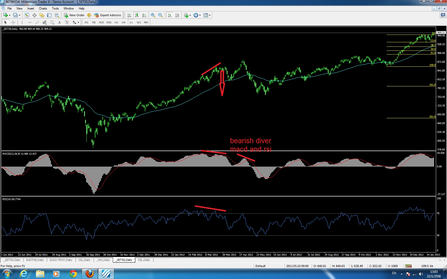Zoom out of the chart
447x279 pixels.
click(x=160, y=15)
